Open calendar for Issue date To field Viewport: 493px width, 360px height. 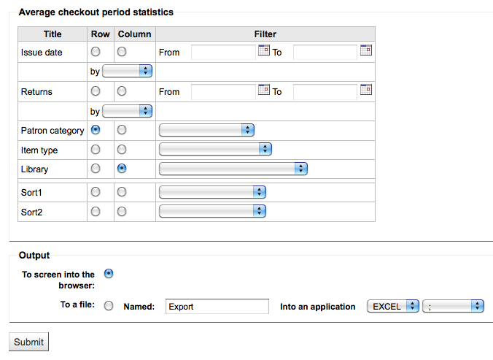366,50
